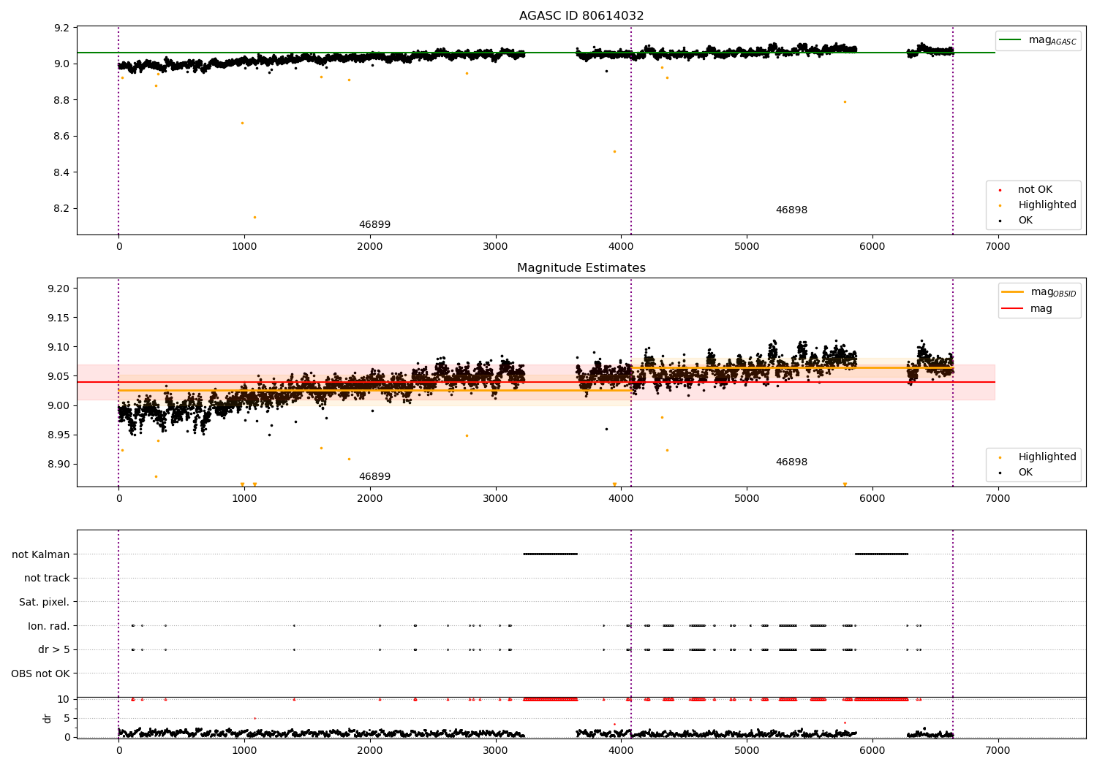
Task: Select 'Highlighted' legend entry in the top plot
Action: pos(1047,205)
